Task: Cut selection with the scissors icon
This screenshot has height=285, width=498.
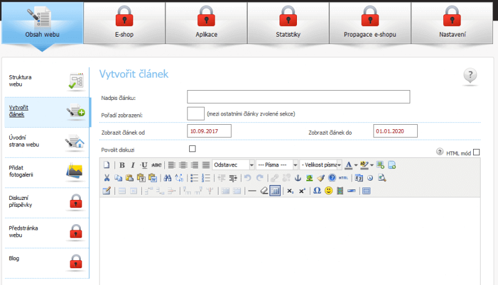Action: pyautogui.click(x=106, y=178)
